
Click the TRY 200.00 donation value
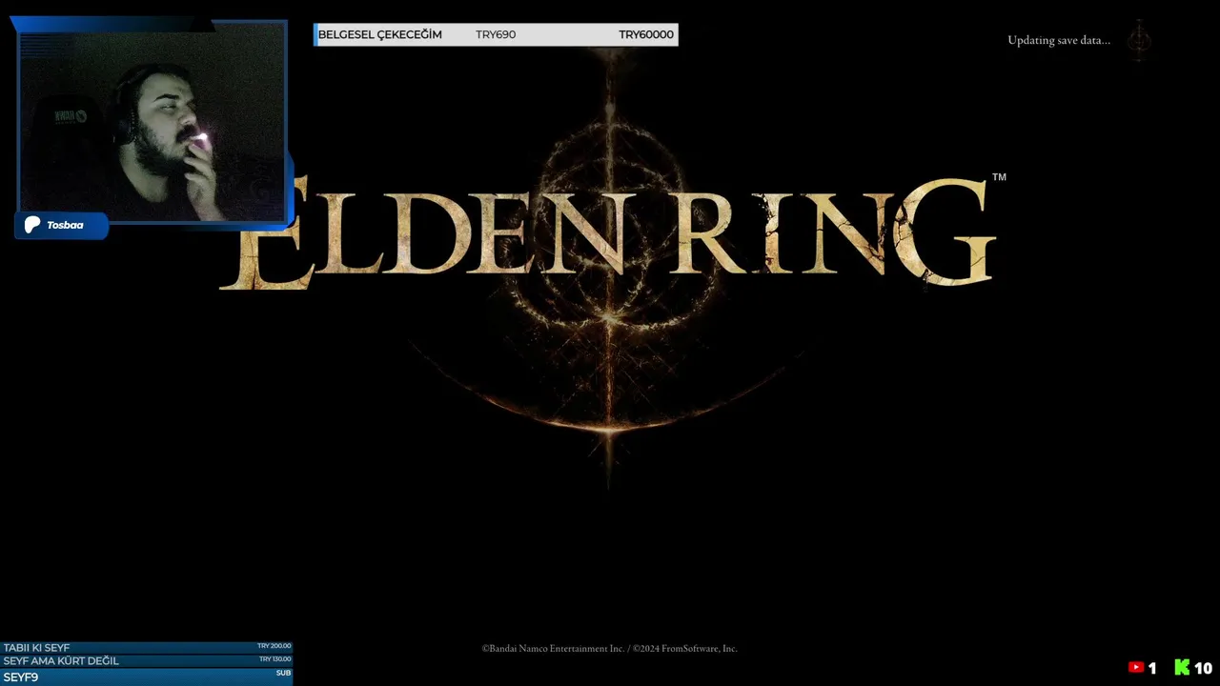[x=274, y=646]
